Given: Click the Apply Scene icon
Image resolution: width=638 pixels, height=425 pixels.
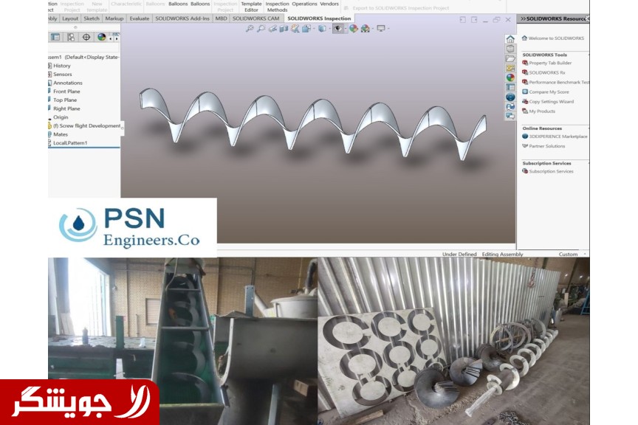Looking at the screenshot, I should click(365, 29).
